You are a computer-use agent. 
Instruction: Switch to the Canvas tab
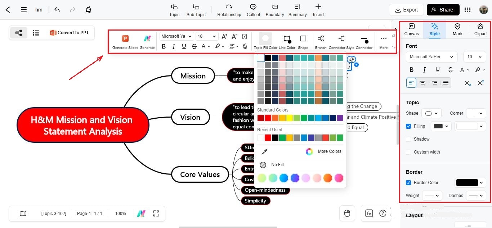click(x=411, y=30)
